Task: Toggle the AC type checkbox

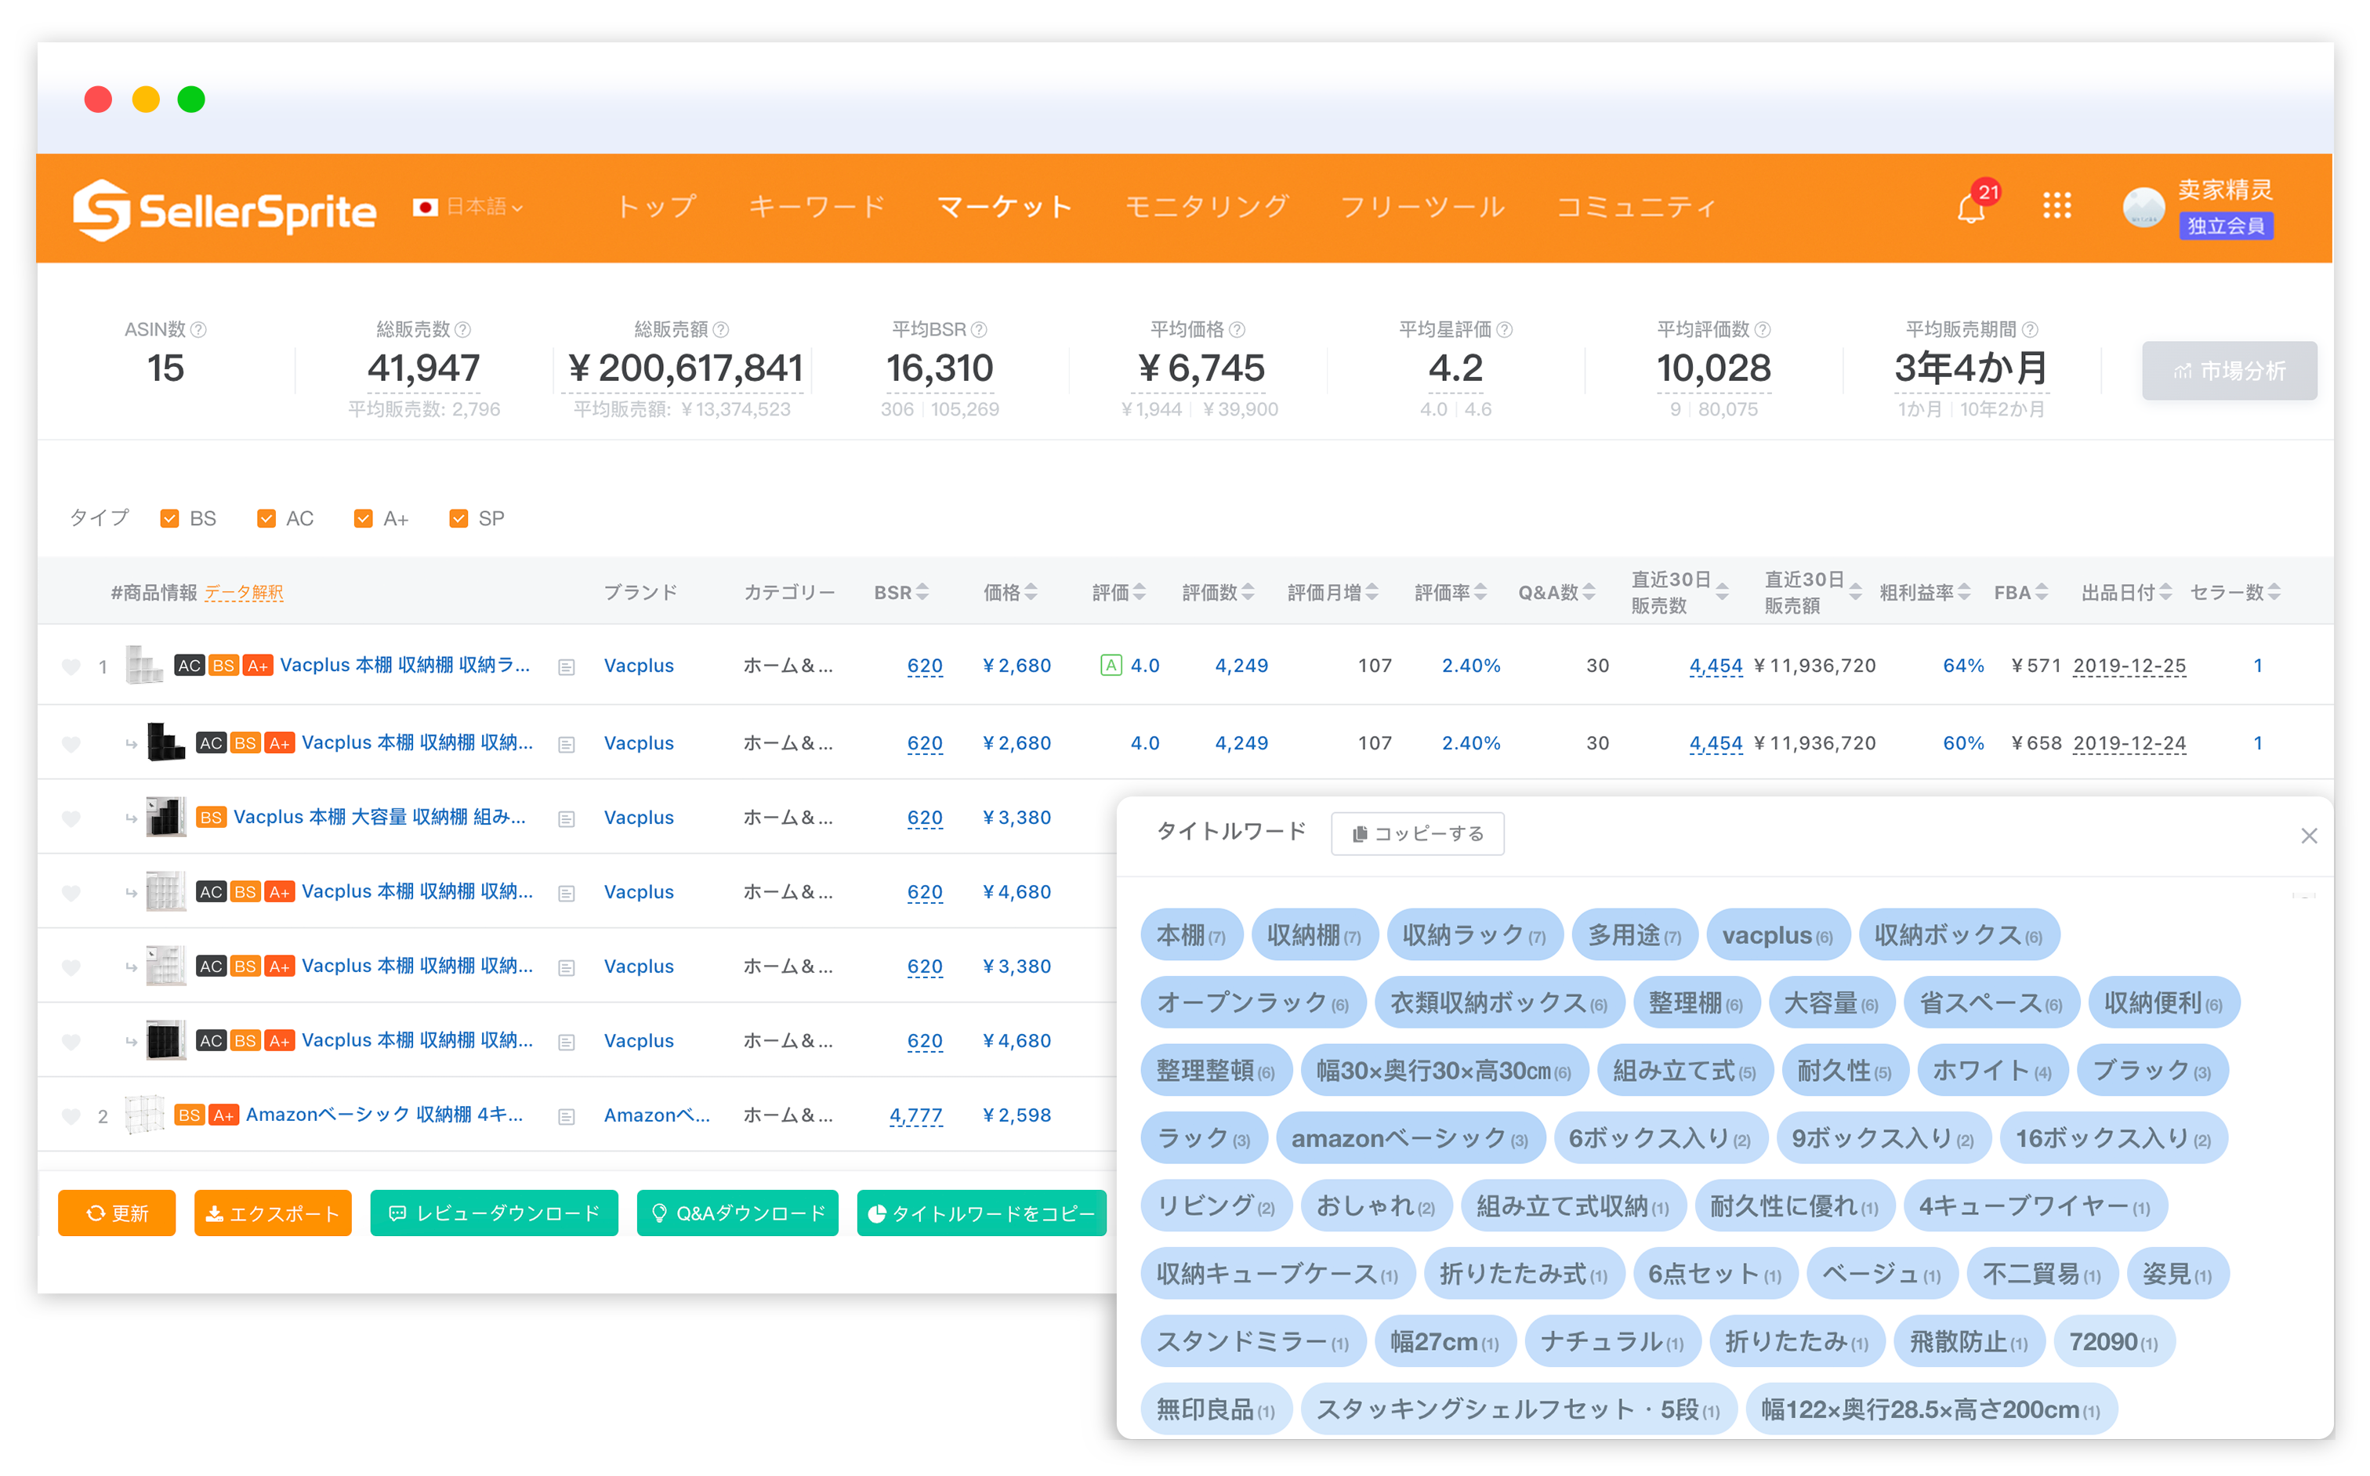Action: pos(266,518)
